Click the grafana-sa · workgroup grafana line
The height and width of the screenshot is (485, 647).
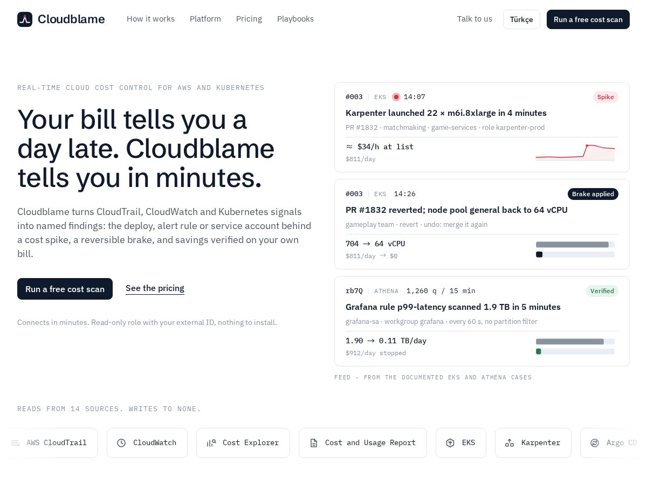(442, 322)
